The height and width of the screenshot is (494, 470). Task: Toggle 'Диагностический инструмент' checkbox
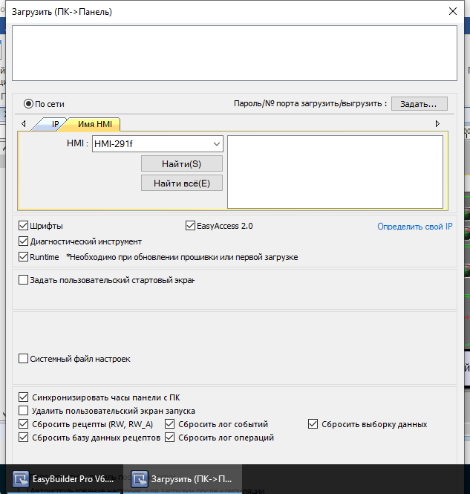click(23, 241)
